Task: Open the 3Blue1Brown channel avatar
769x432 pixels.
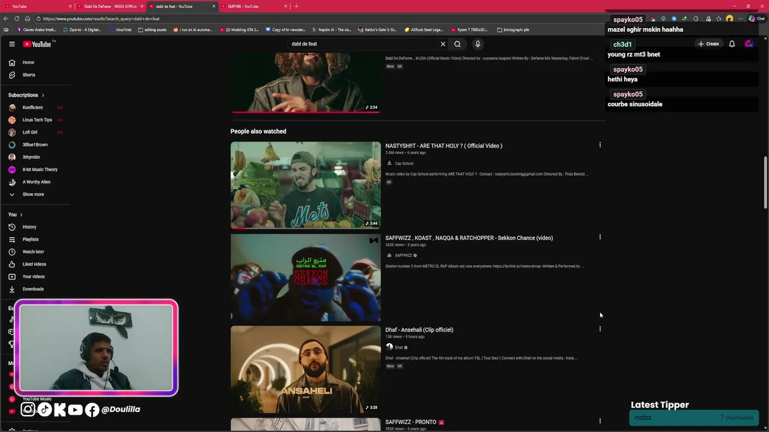Action: point(12,145)
